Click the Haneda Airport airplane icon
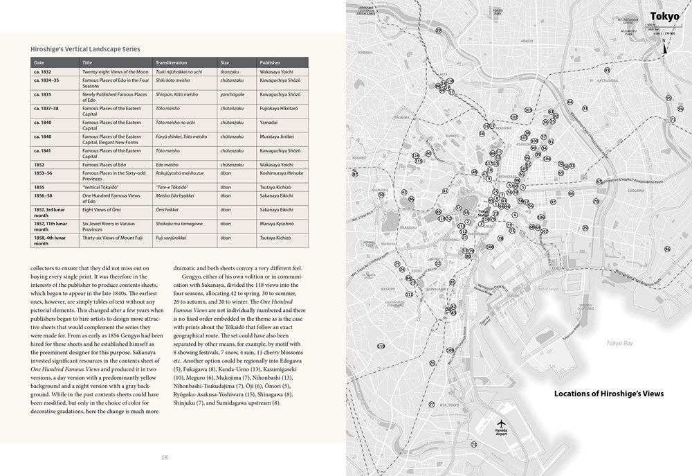 click(501, 423)
